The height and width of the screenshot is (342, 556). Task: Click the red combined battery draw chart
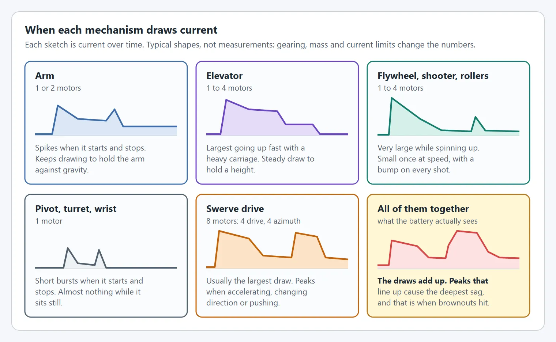(448, 249)
